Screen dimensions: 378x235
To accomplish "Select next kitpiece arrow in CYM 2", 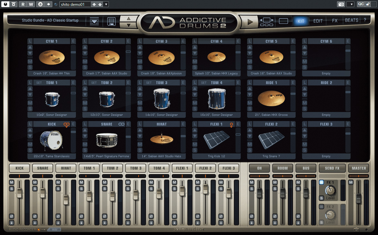I will 85,53.
